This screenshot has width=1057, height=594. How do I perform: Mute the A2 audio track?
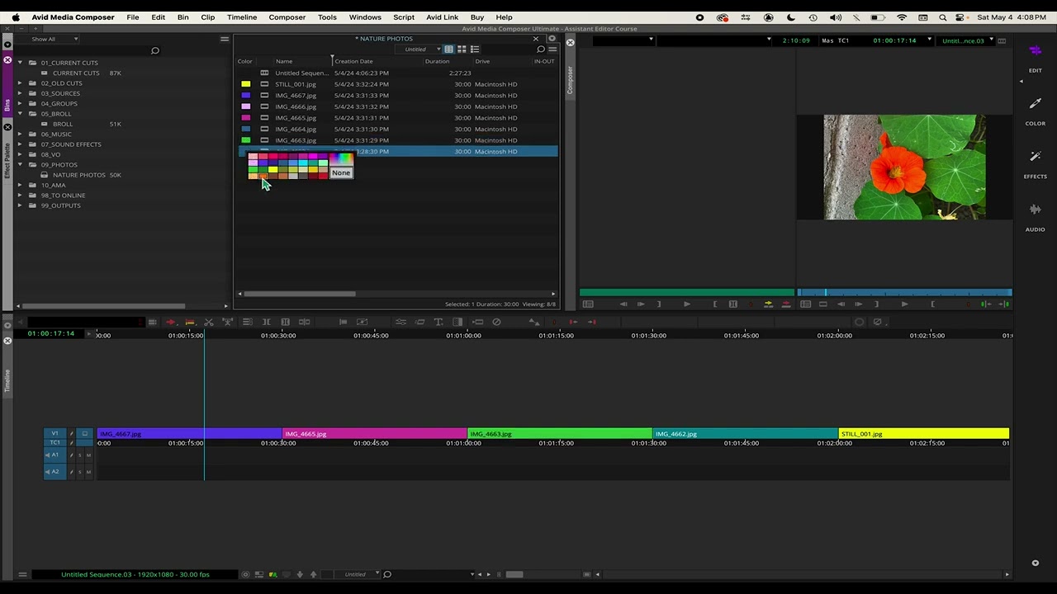88,472
